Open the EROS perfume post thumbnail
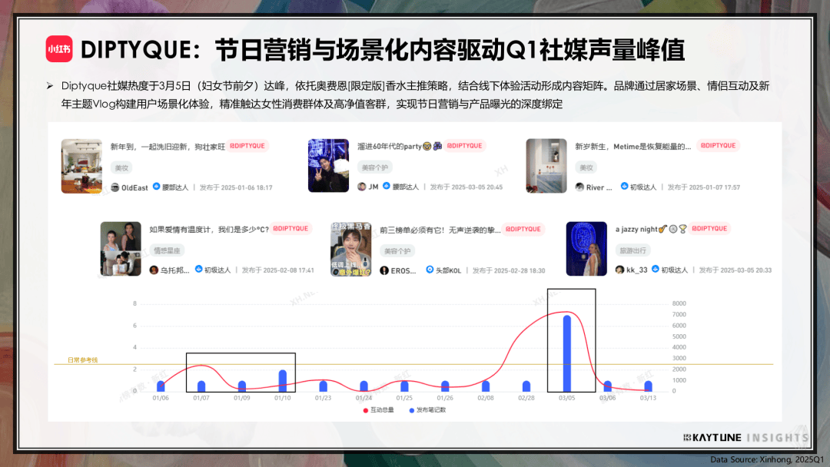Viewport: 830px width, 467px height. point(351,249)
